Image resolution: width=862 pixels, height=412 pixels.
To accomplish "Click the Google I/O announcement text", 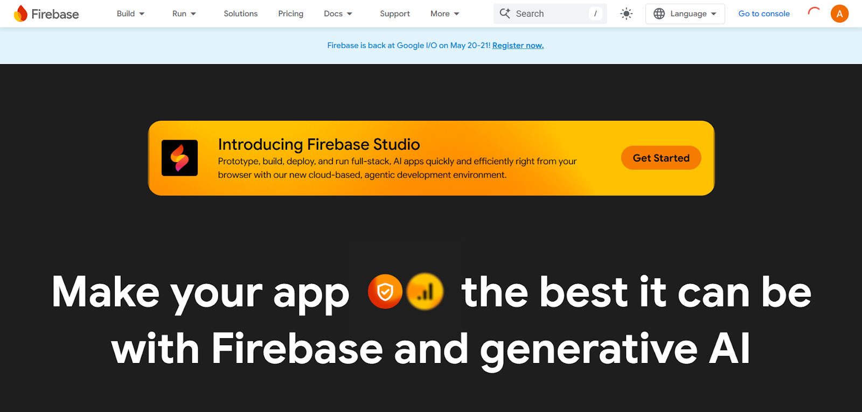I will (x=409, y=45).
